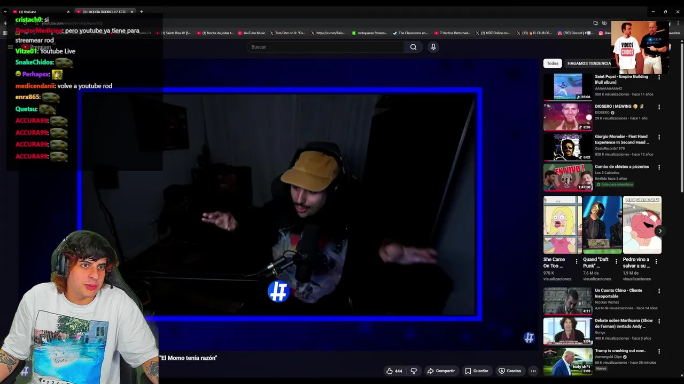This screenshot has width=684, height=384.
Task: Open Discord bookmark
Action: click(x=575, y=33)
